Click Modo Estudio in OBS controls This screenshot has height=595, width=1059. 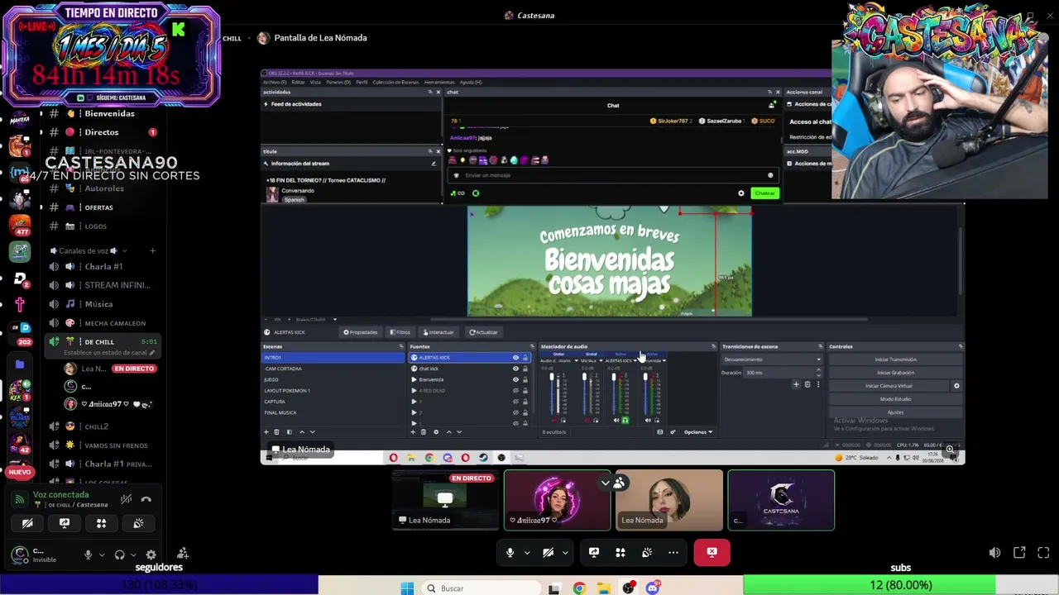click(x=895, y=399)
